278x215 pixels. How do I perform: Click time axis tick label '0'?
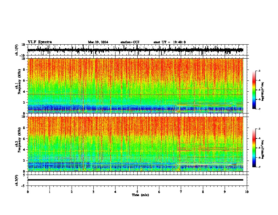coord(28,192)
